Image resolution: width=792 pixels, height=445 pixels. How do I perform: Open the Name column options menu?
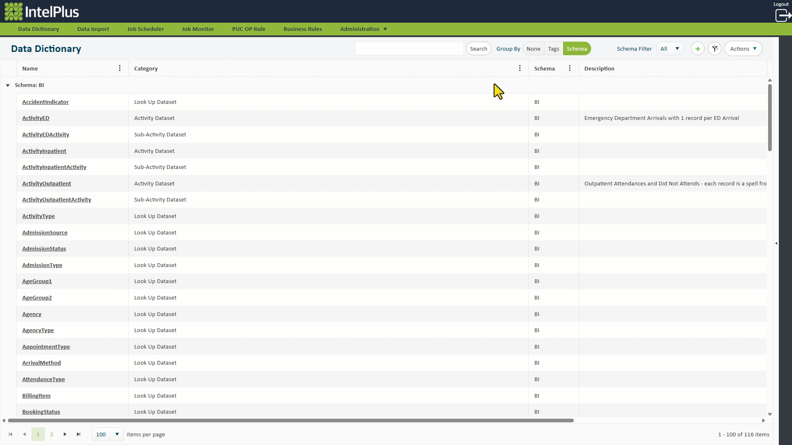[x=120, y=68]
